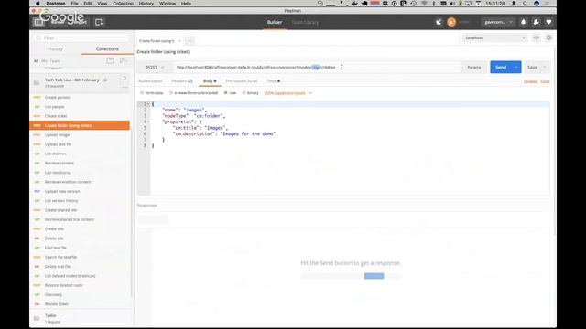Open the Upload new version request

pos(80,191)
